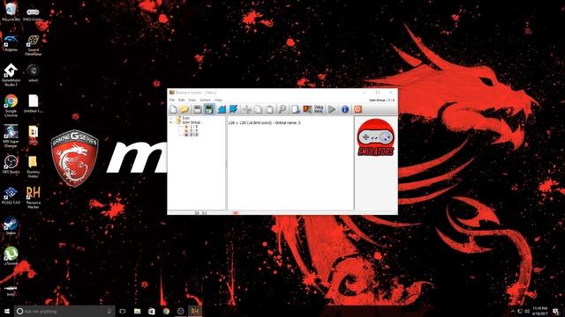Select the PCSX2 desktop shortcut
The image size is (565, 317).
[x=11, y=195]
